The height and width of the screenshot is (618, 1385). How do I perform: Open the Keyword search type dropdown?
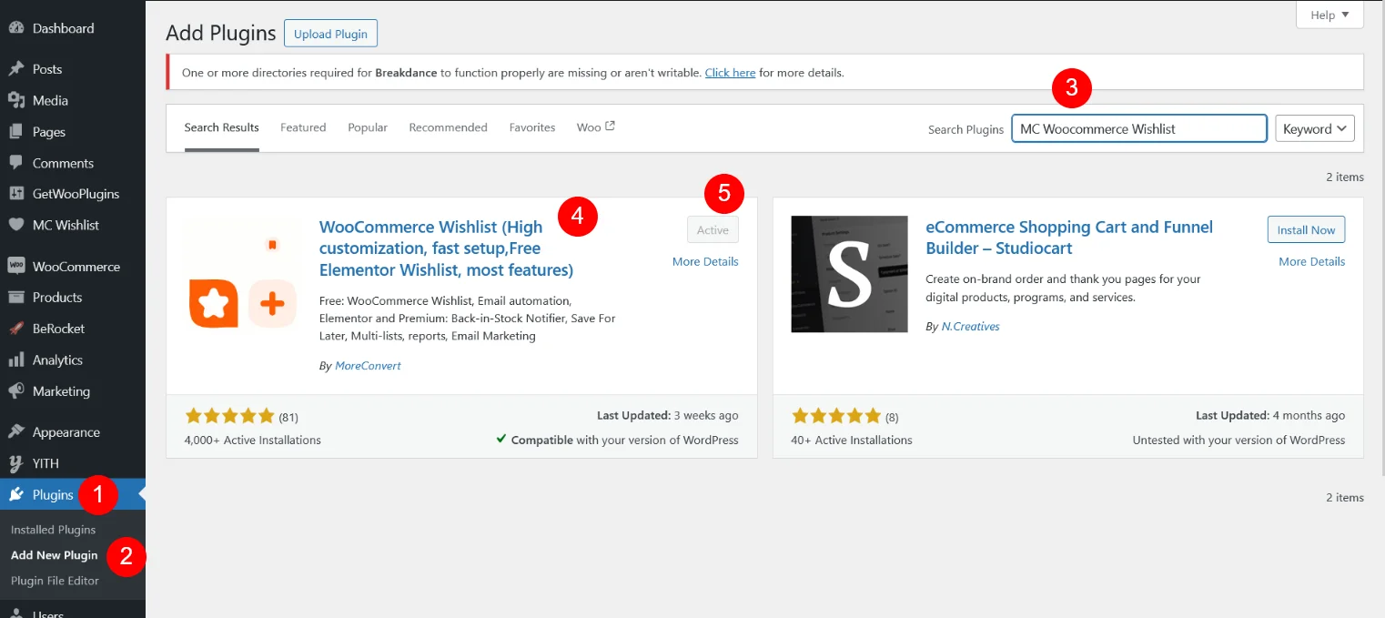coord(1315,128)
